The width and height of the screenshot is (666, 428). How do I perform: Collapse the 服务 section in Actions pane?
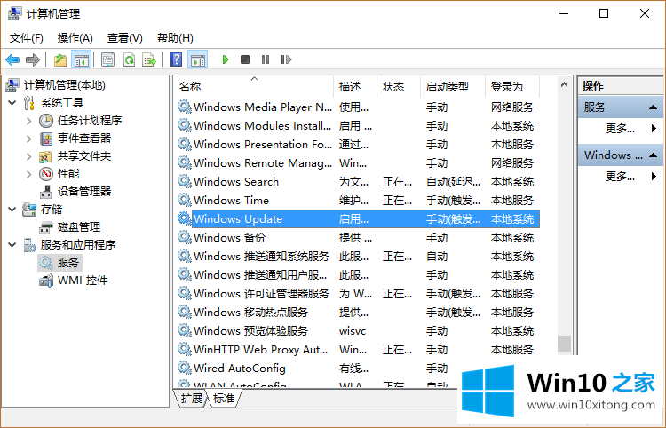click(654, 107)
